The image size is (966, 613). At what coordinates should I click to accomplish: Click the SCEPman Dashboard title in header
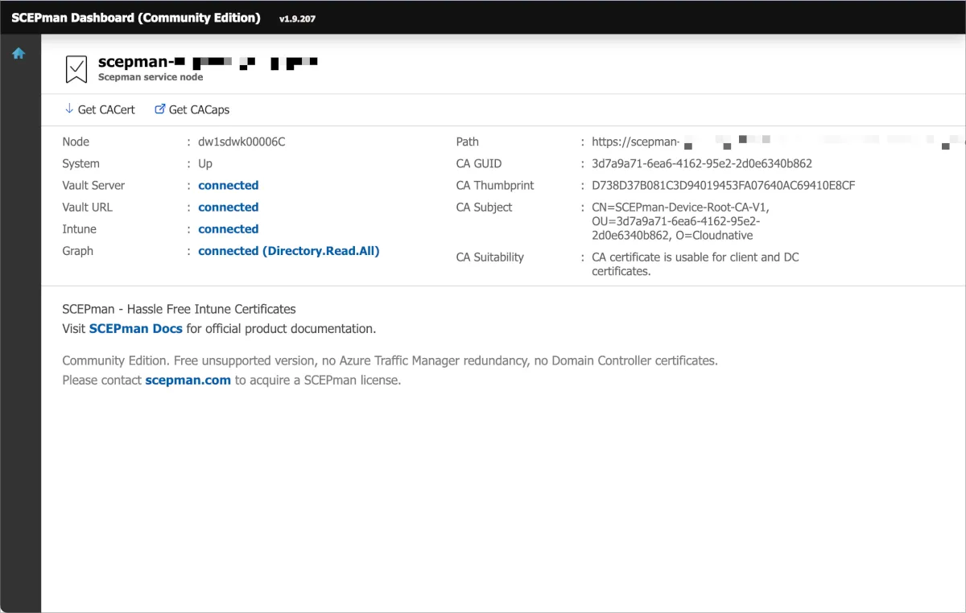tap(136, 18)
